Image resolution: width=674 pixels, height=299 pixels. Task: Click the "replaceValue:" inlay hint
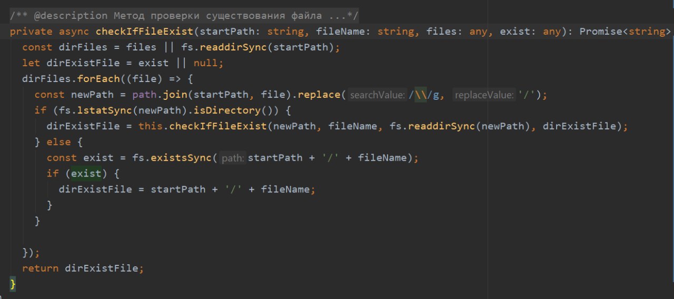point(484,95)
